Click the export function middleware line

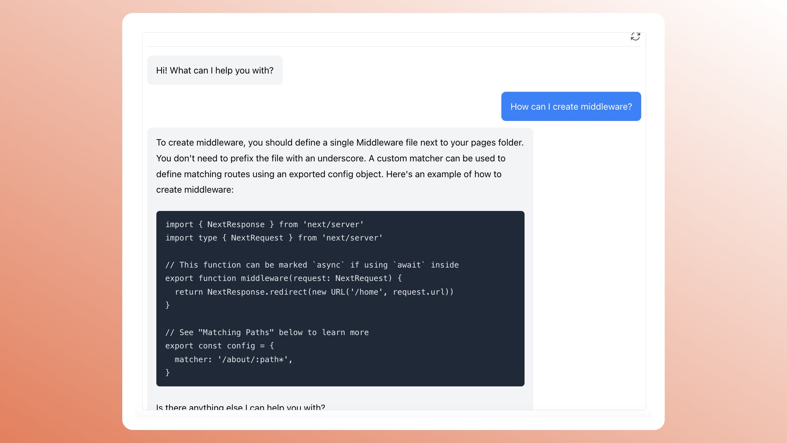click(x=283, y=278)
